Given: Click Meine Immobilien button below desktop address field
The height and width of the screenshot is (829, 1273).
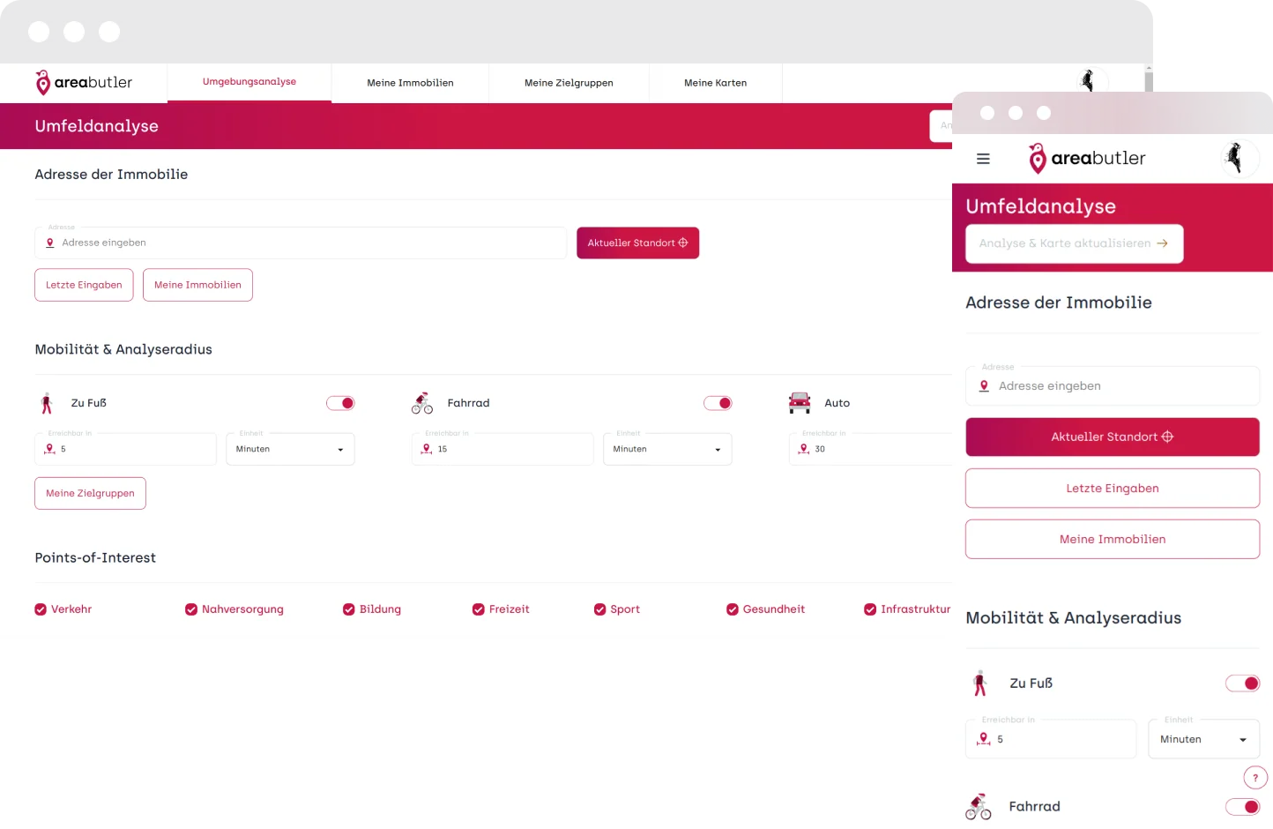Looking at the screenshot, I should point(197,285).
